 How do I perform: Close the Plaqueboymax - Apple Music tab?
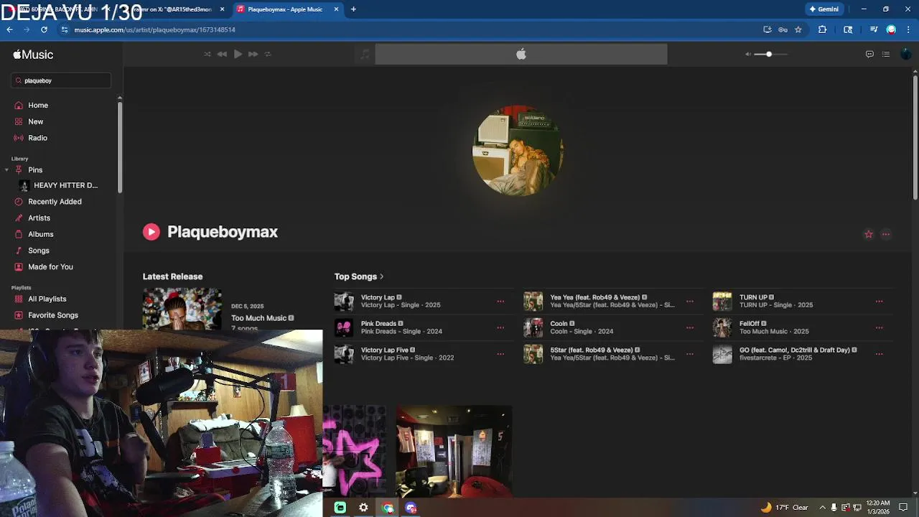point(336,9)
